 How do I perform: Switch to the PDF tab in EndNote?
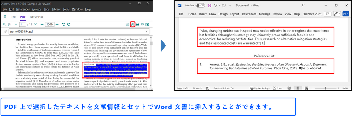click(23, 17)
